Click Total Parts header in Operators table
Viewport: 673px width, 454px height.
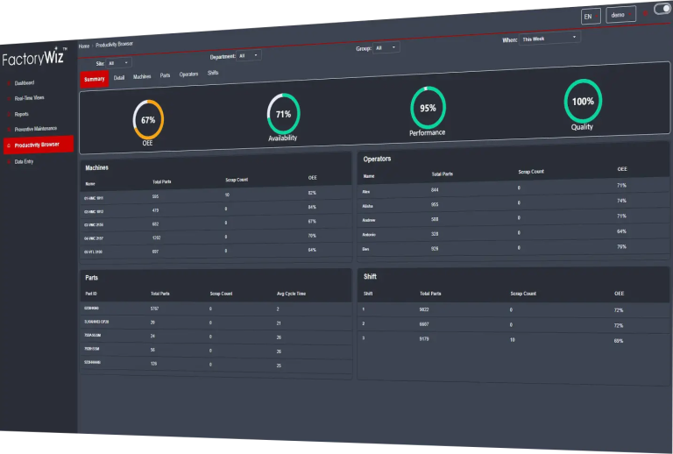click(x=442, y=174)
